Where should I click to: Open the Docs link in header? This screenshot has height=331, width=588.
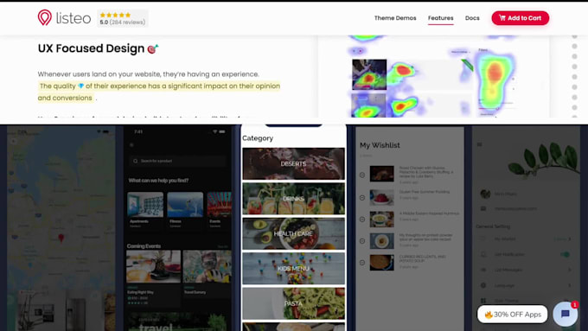tap(472, 18)
